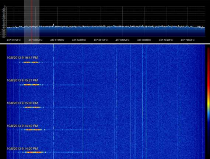Click the 9:15:00 PM waterfall timestamp
The height and width of the screenshot is (159, 210).
tap(22, 103)
